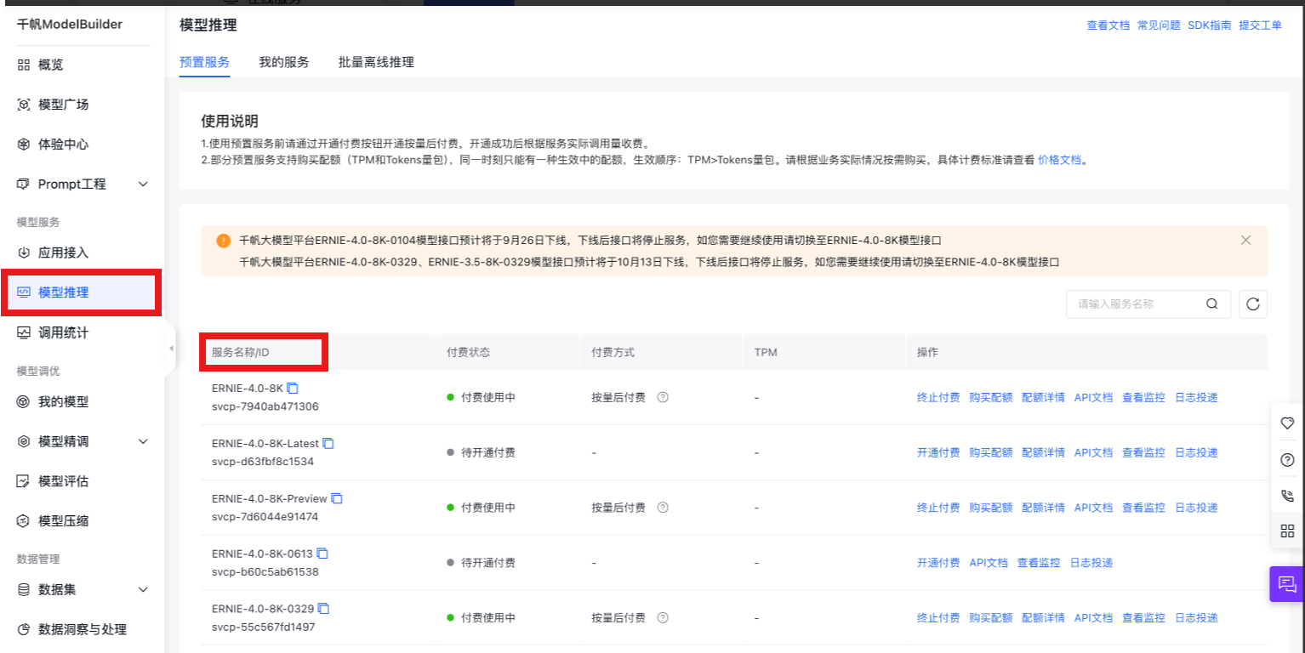Click 购买配额 for ERNIE-4.0-8K-Preview
Image resolution: width=1305 pixels, height=653 pixels.
pyautogui.click(x=991, y=508)
